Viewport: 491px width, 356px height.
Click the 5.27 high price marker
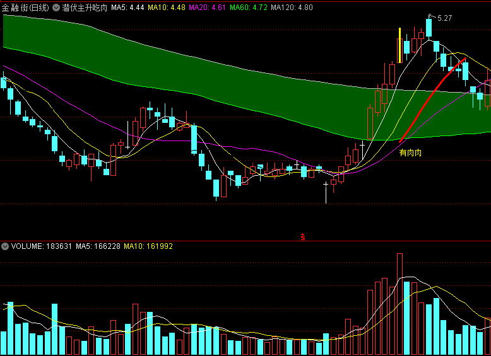pos(444,18)
